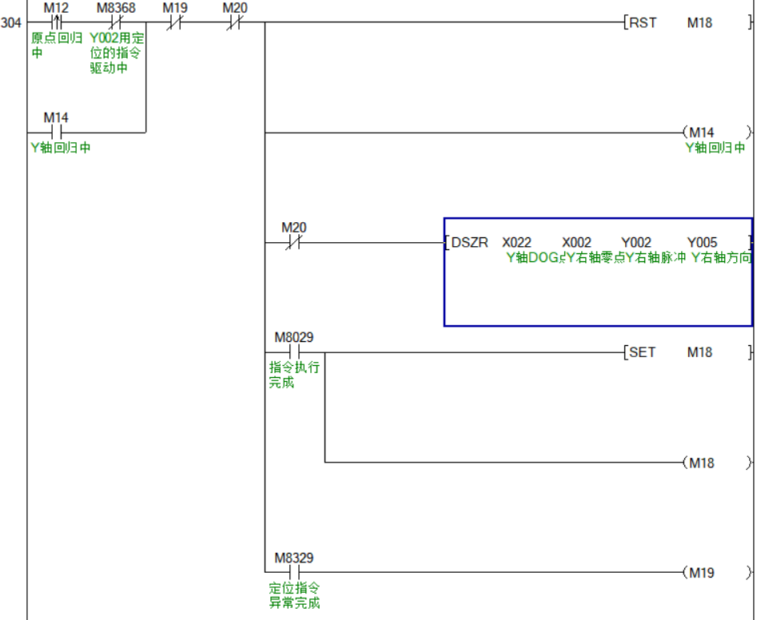Image resolution: width=761 pixels, height=620 pixels.
Task: Select the M8029 instruction-complete contact
Action: [x=293, y=352]
